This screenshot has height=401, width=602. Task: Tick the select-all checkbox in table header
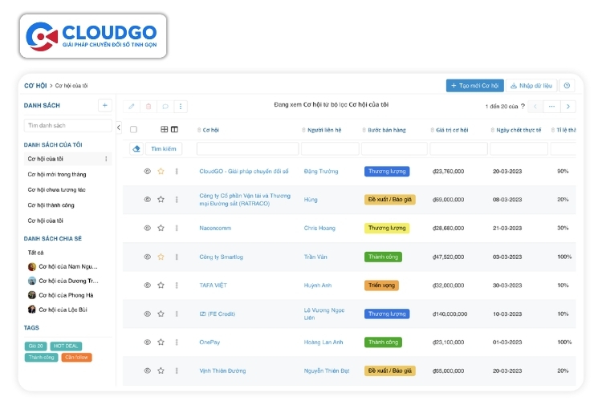(133, 129)
